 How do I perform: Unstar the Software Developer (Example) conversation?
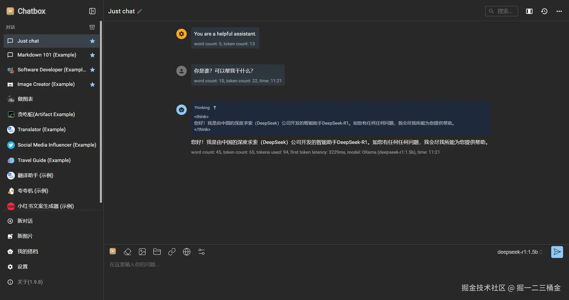point(92,70)
